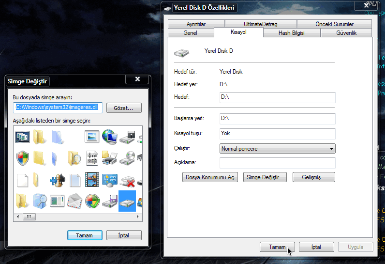Image resolution: width=385 pixels, height=264 pixels.
Task: Click Tamam in the Yerel Disk D properties window
Action: 277,247
